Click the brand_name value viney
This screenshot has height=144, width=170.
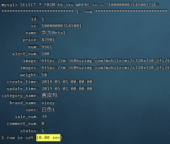(x=48, y=103)
